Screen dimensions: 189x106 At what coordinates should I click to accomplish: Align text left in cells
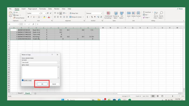55,17
